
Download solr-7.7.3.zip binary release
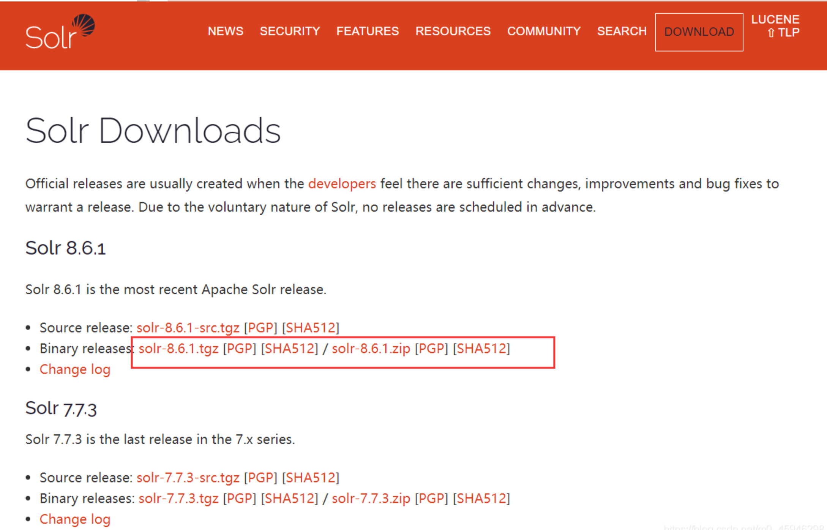(x=371, y=498)
